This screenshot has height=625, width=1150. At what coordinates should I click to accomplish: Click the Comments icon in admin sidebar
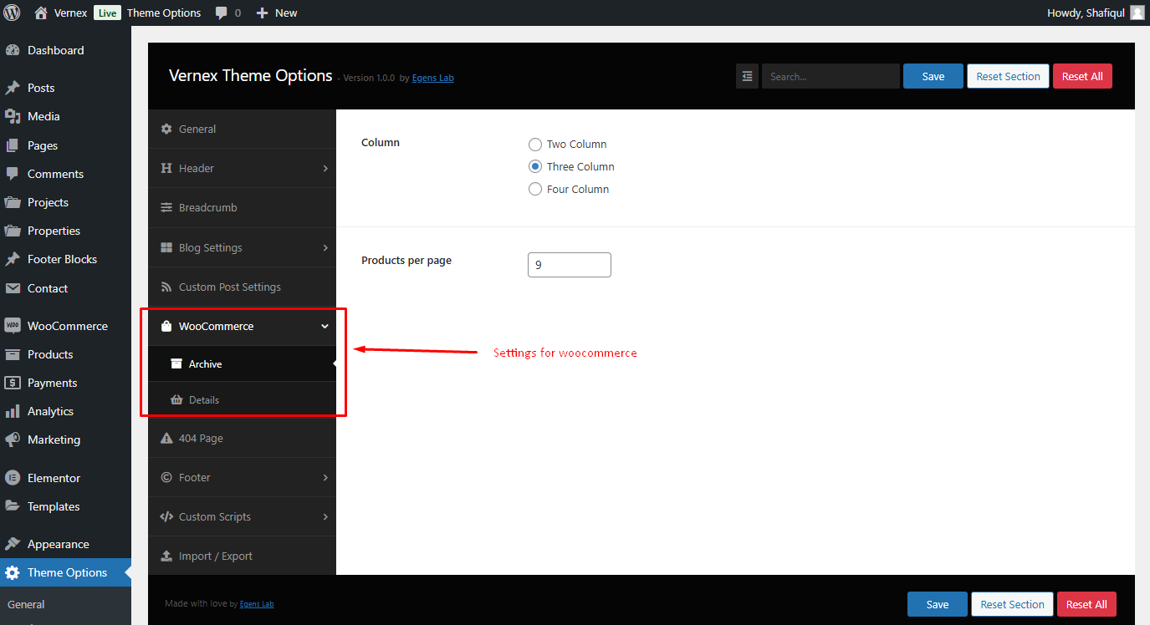13,174
